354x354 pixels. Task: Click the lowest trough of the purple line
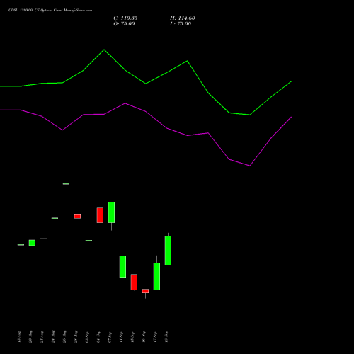(250, 166)
